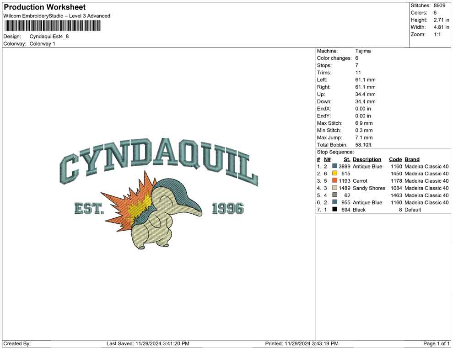Click the Max Jump value 7.1 mm
The width and height of the screenshot is (453, 348).
[364, 137]
